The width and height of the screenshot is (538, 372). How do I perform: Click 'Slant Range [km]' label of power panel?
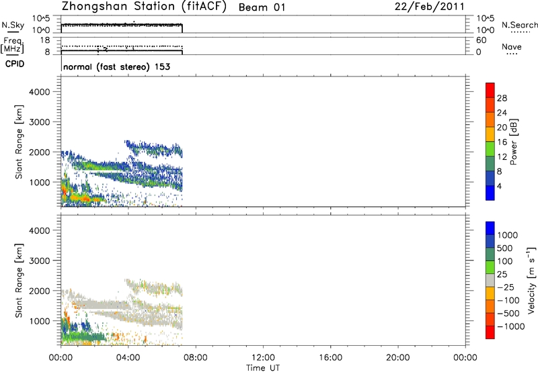pos(19,142)
